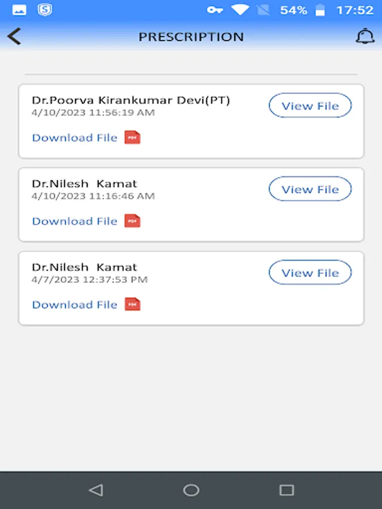
Task: Tap the battery indicator in status bar
Action: (x=320, y=10)
